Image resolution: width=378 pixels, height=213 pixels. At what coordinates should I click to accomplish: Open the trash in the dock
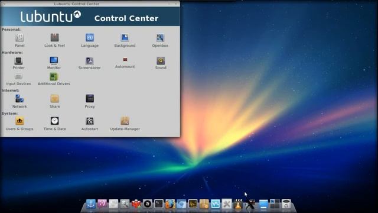[x=286, y=204]
